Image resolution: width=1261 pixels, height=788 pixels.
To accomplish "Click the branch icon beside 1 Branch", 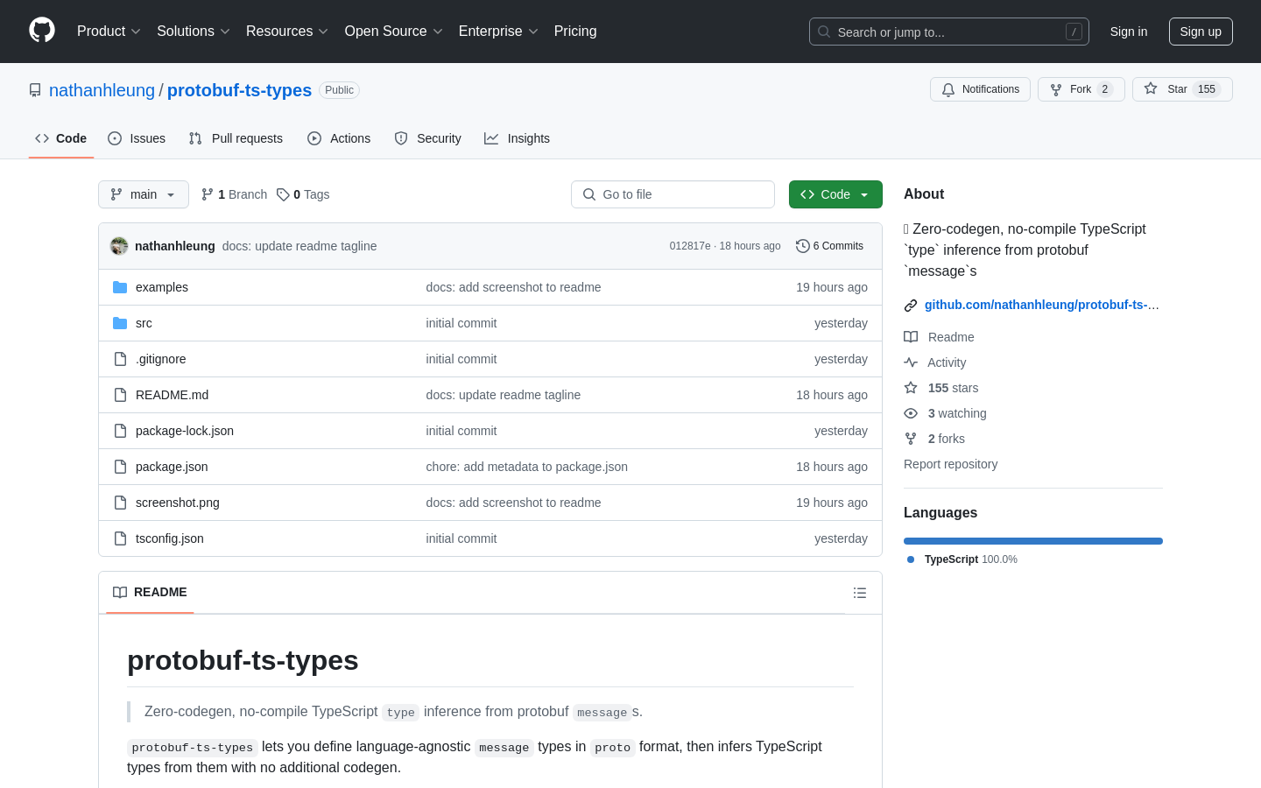I will pos(208,194).
